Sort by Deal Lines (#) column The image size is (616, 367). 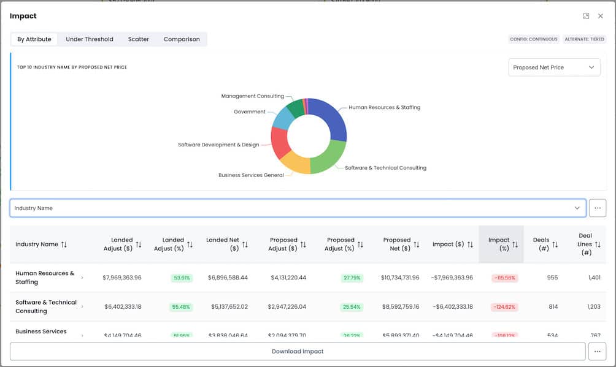[598, 244]
